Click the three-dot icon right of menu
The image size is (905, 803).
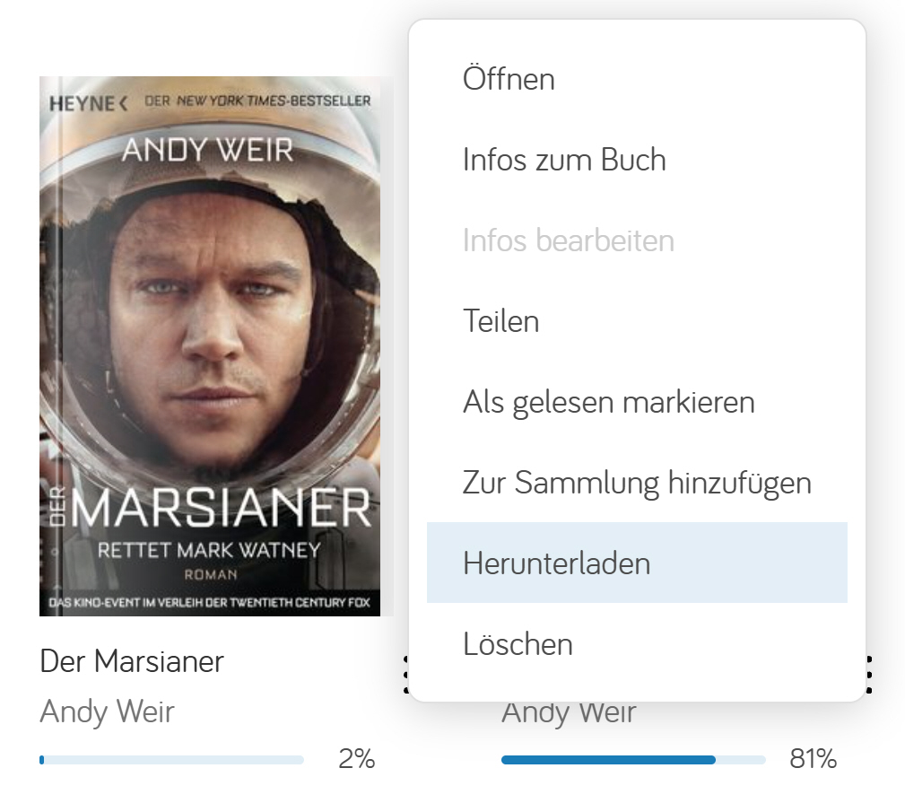[x=869, y=674]
